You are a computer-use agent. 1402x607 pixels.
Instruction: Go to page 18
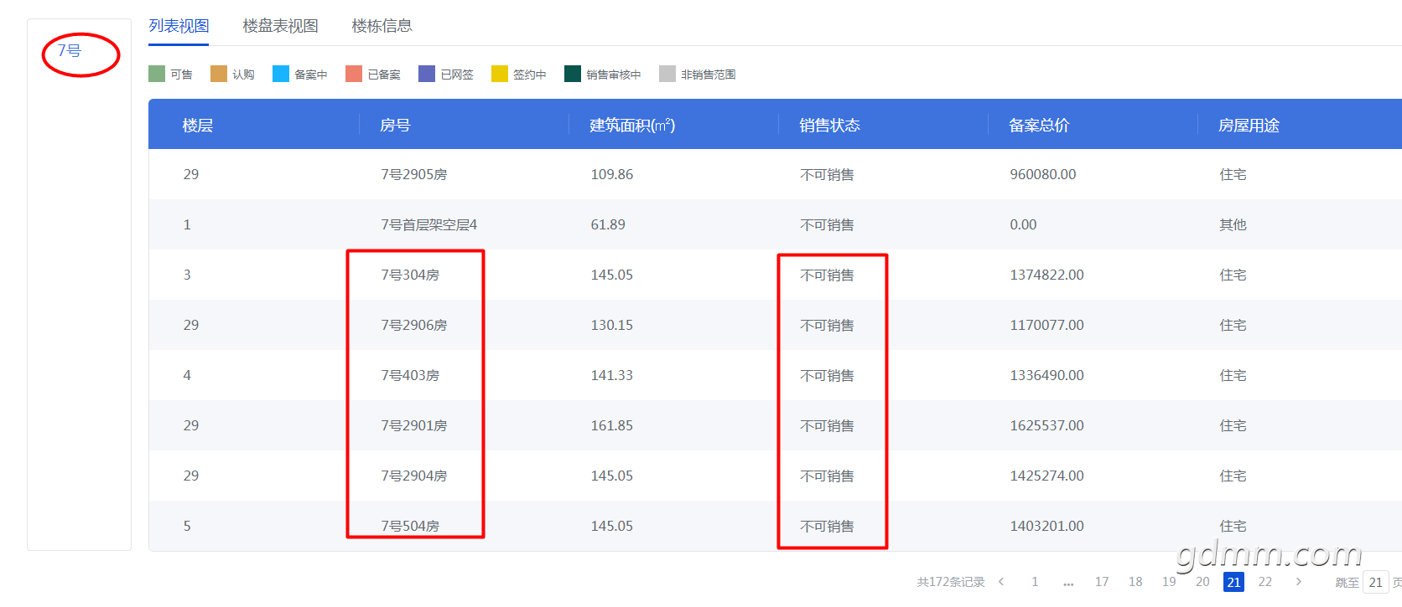(1135, 582)
